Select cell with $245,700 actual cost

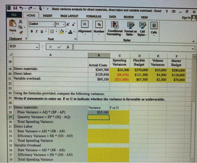click(99, 70)
